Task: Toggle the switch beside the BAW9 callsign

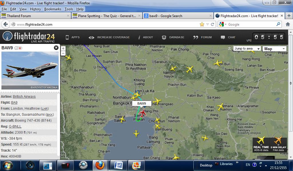Action: point(18,48)
